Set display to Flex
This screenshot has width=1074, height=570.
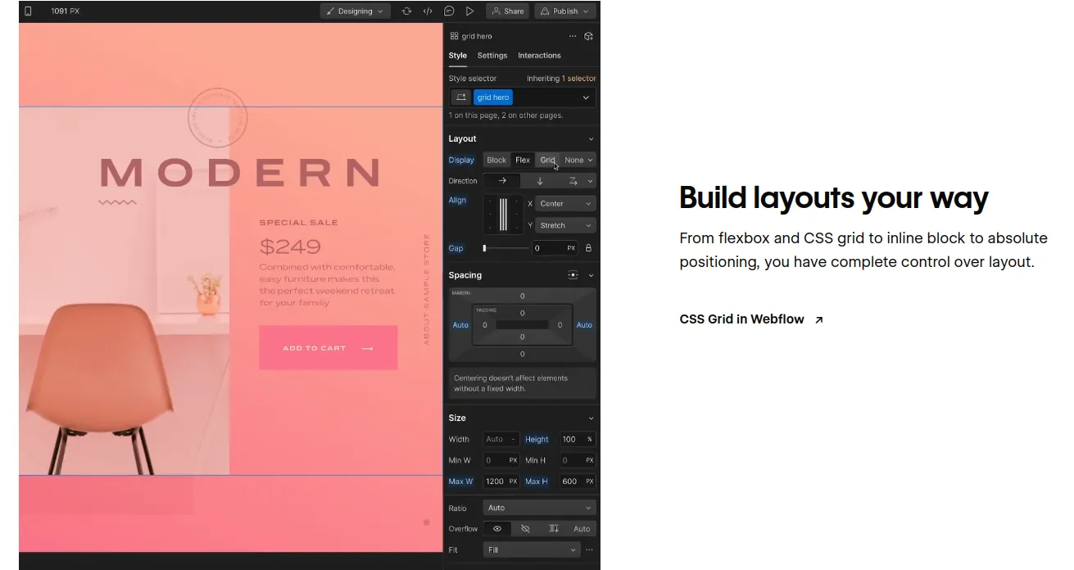523,160
